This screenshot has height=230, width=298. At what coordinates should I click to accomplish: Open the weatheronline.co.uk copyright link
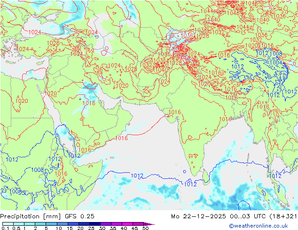pos(259,226)
